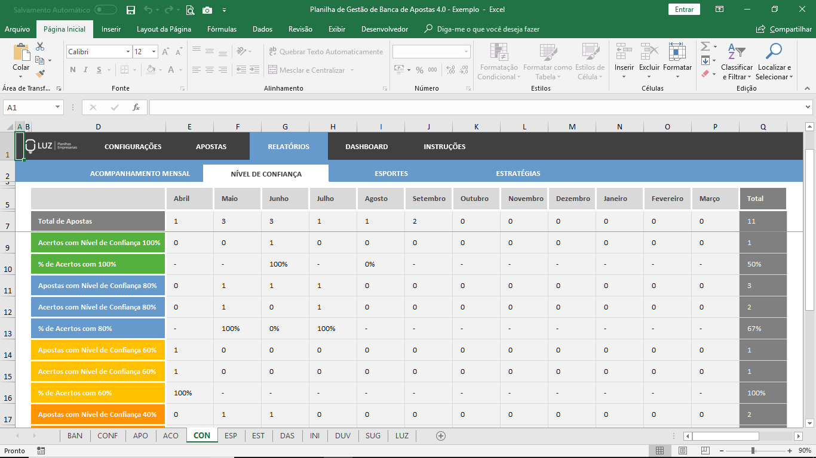The image size is (816, 458).
Task: Click the fill color bucket icon
Action: click(x=152, y=70)
